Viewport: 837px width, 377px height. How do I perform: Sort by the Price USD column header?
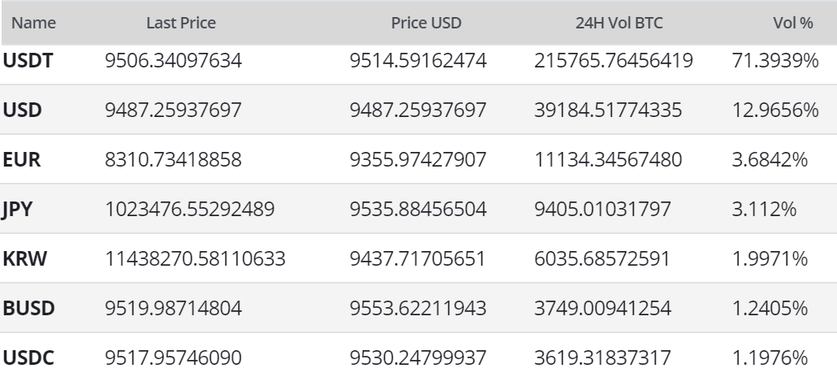click(x=426, y=23)
